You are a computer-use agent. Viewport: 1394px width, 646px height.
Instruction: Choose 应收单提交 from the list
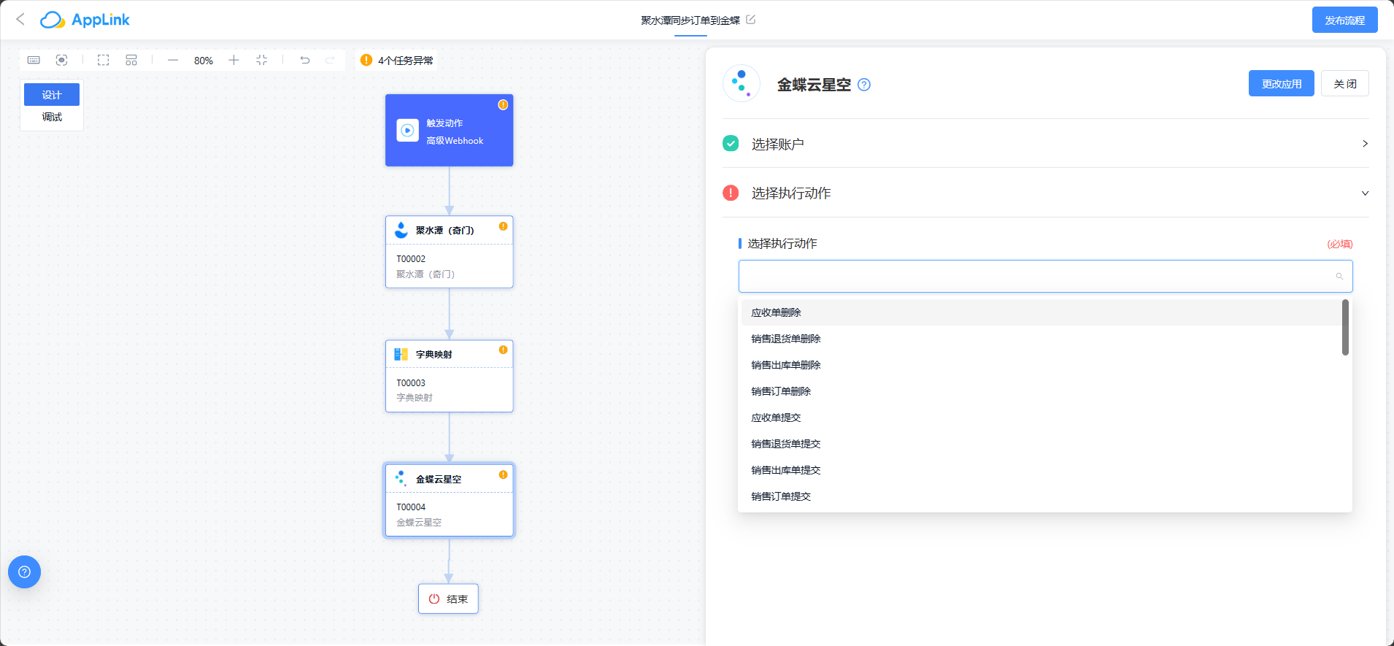click(x=1042, y=418)
